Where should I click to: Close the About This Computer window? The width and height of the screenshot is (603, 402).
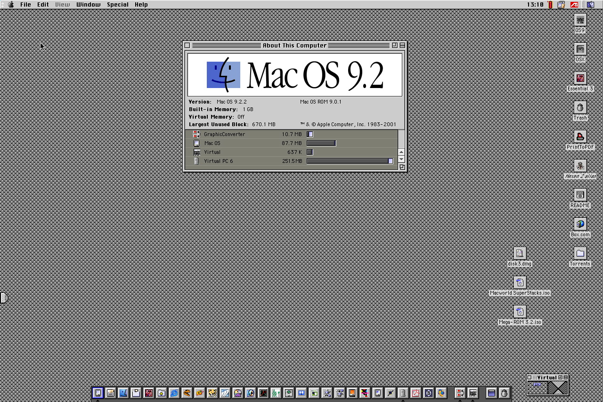point(187,46)
